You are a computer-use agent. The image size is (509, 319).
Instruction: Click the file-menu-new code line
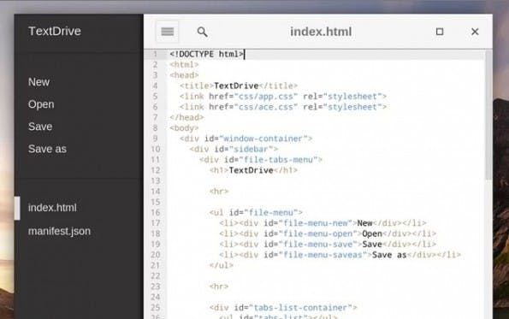tap(323, 223)
